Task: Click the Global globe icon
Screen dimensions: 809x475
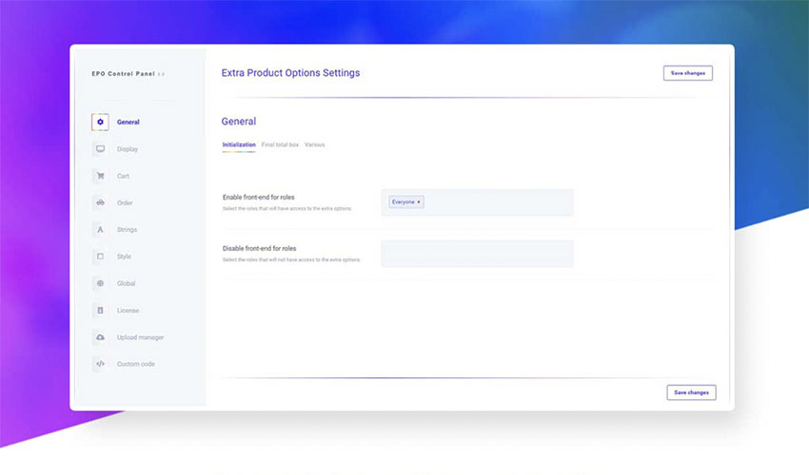Action: [100, 283]
